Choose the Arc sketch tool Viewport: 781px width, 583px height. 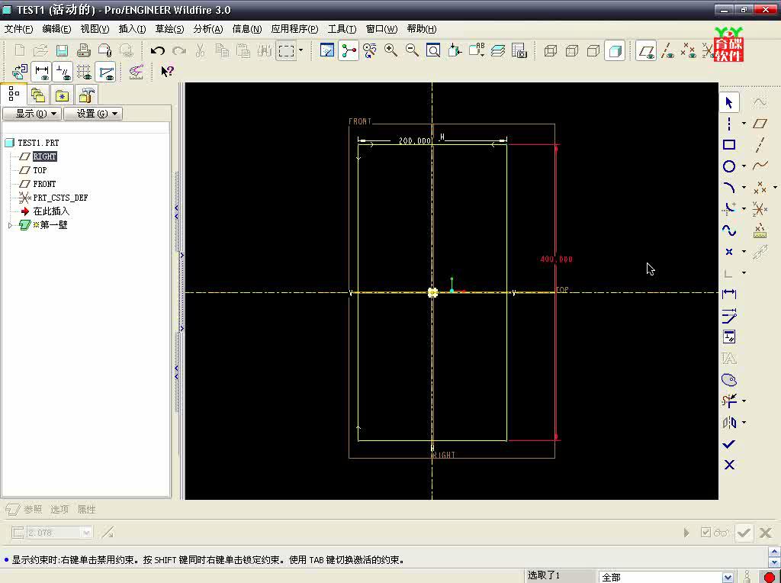point(729,188)
